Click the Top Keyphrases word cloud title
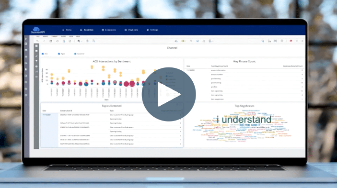 click(244, 106)
